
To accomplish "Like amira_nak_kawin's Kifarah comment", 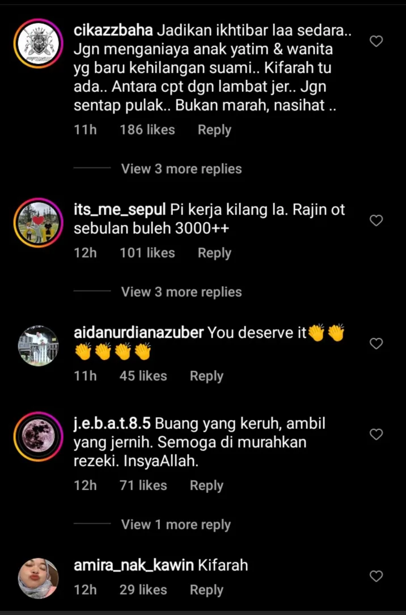I will [376, 576].
